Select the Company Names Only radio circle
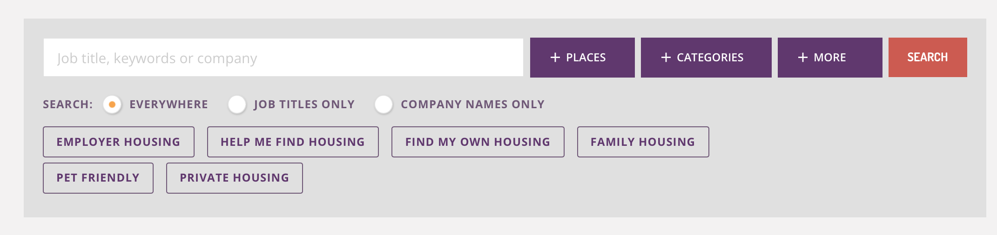Screen dimensions: 997x235 tap(384, 104)
